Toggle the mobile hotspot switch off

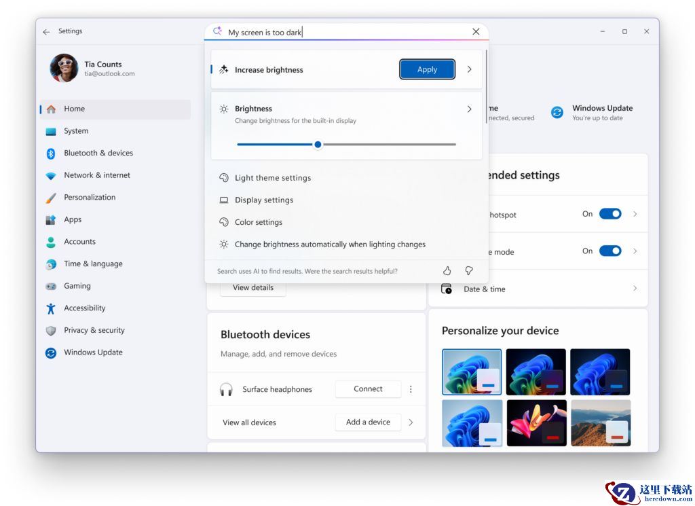[x=610, y=214]
